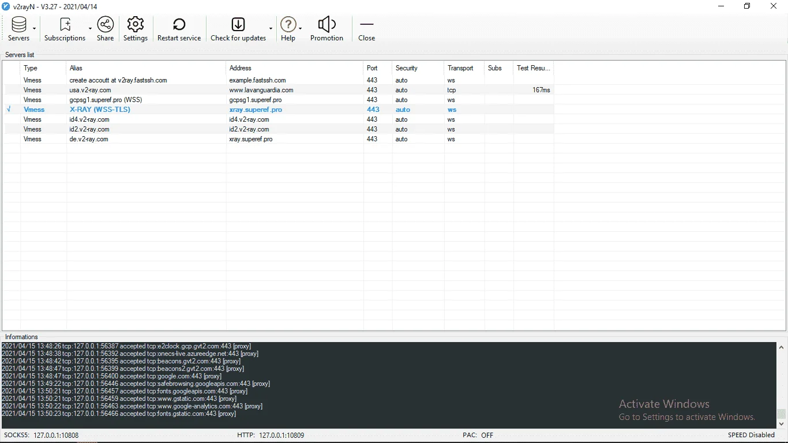Sort by Alias column header
Image resolution: width=788 pixels, height=443 pixels.
pos(147,68)
